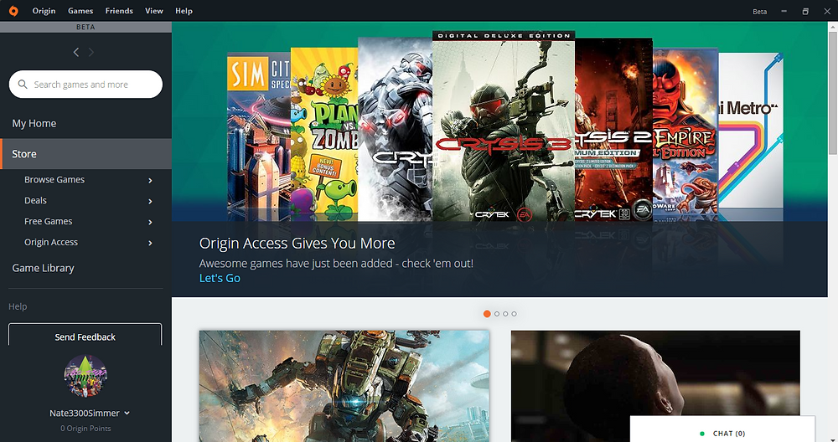The image size is (838, 442).
Task: Open the Nate3300Simmer account dropdown
Action: click(x=127, y=413)
